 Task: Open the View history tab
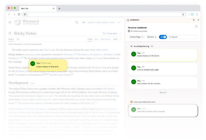click(105, 39)
